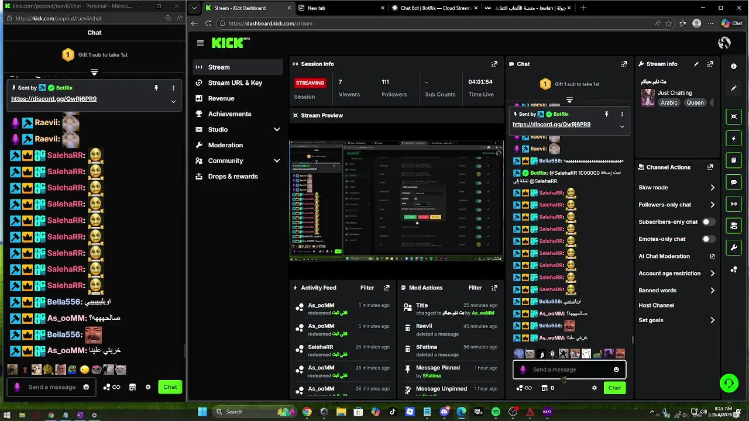Pop out the Mod Actions panel
This screenshot has width=749, height=421.
494,288
